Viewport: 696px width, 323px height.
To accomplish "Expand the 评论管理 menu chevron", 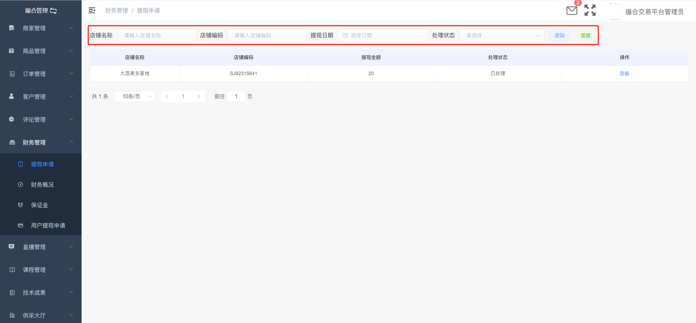I will point(71,119).
